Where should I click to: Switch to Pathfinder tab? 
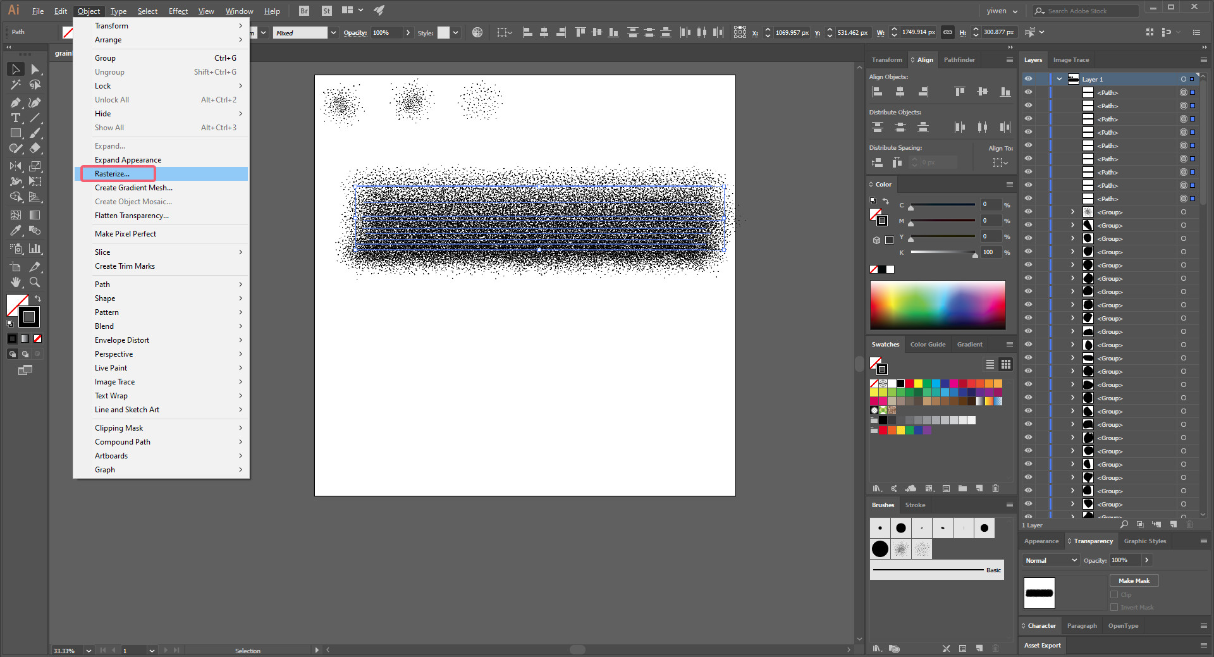[959, 59]
